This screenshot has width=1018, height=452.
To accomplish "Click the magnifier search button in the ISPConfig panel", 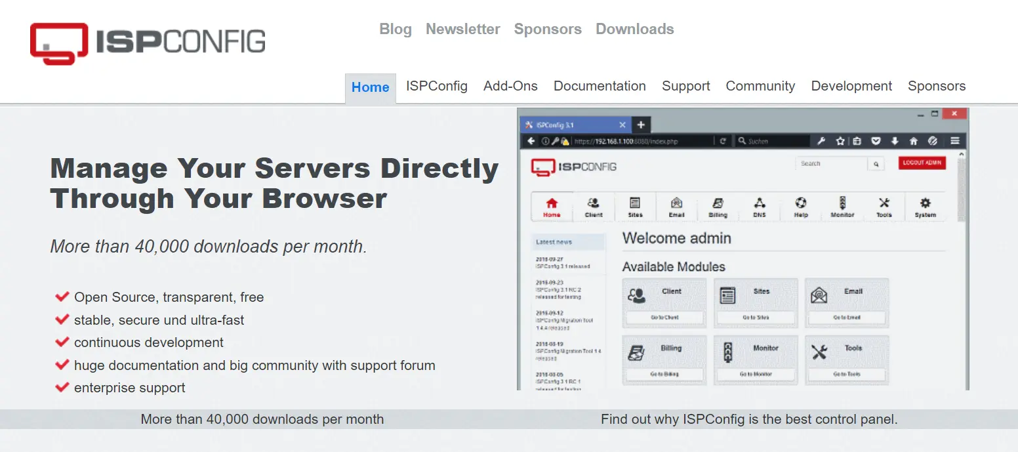I will [876, 163].
